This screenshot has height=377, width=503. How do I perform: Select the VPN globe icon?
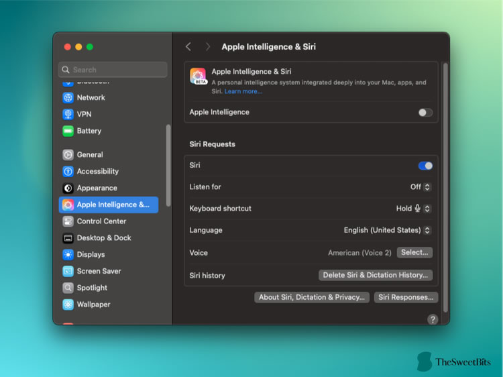pyautogui.click(x=68, y=114)
